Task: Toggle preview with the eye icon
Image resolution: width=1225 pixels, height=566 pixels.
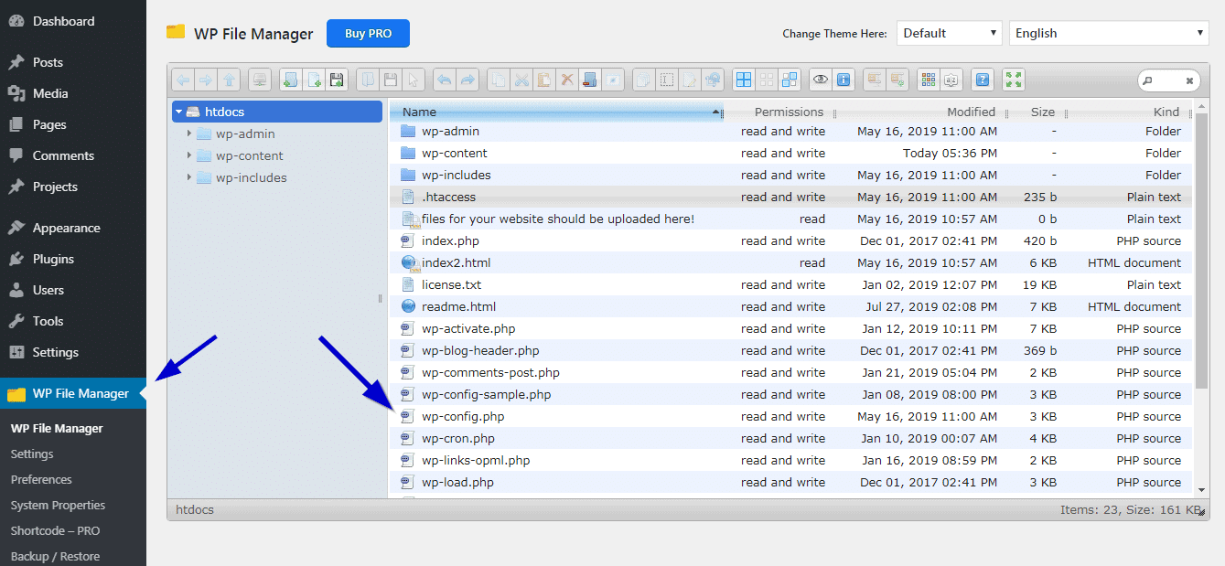Action: (821, 80)
